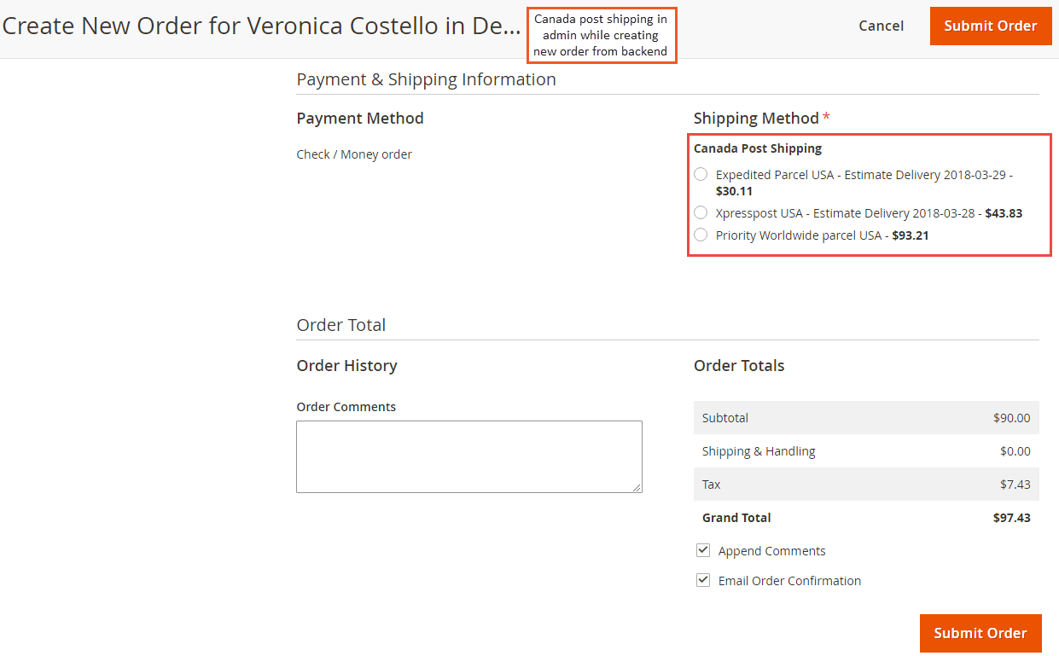Viewport: 1059px width, 656px height.
Task: Click the Order Total section heading
Action: (x=341, y=325)
